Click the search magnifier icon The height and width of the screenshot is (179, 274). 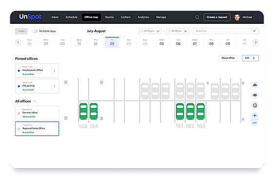(x=197, y=17)
